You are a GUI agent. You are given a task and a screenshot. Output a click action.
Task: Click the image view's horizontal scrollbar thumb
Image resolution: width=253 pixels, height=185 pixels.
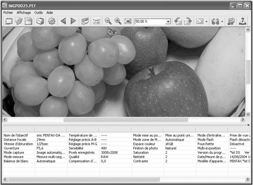tap(126, 119)
